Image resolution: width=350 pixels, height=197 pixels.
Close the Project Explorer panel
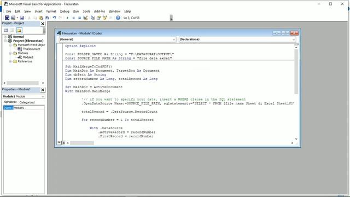[43, 24]
